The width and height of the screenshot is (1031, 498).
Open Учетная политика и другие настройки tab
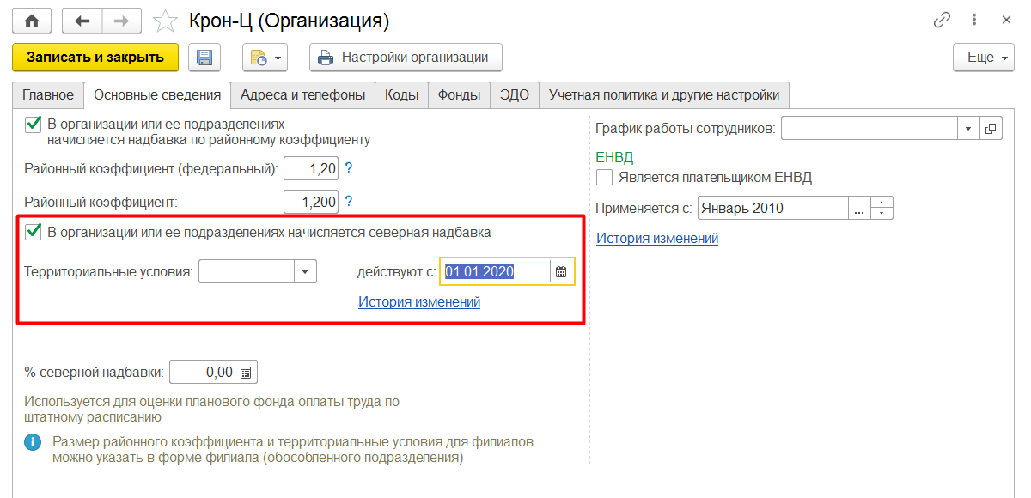[664, 95]
